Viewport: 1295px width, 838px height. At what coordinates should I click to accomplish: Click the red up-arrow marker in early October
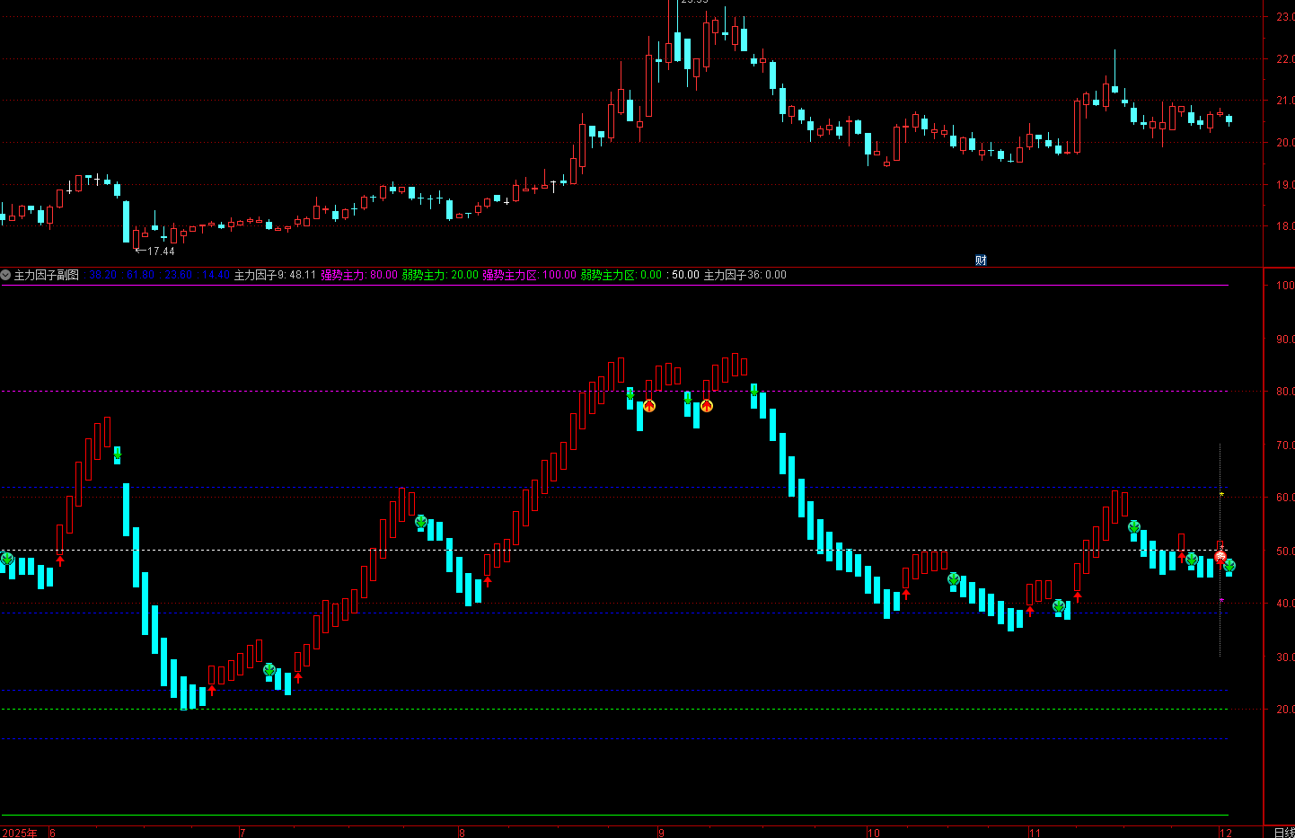tap(906, 593)
